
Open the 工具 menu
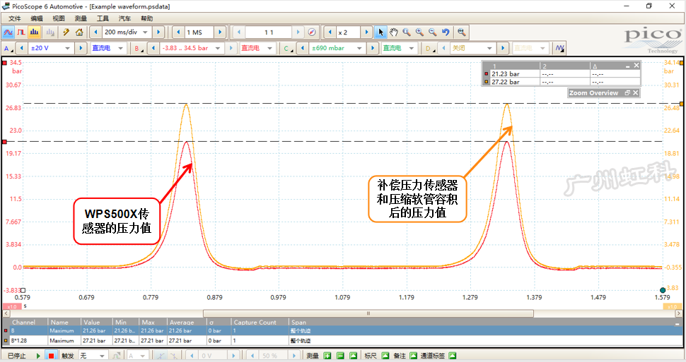[103, 18]
